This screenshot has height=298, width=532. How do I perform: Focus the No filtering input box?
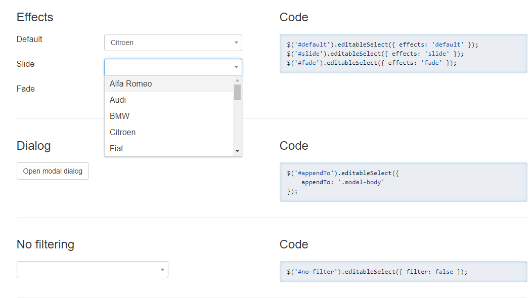tap(87, 270)
